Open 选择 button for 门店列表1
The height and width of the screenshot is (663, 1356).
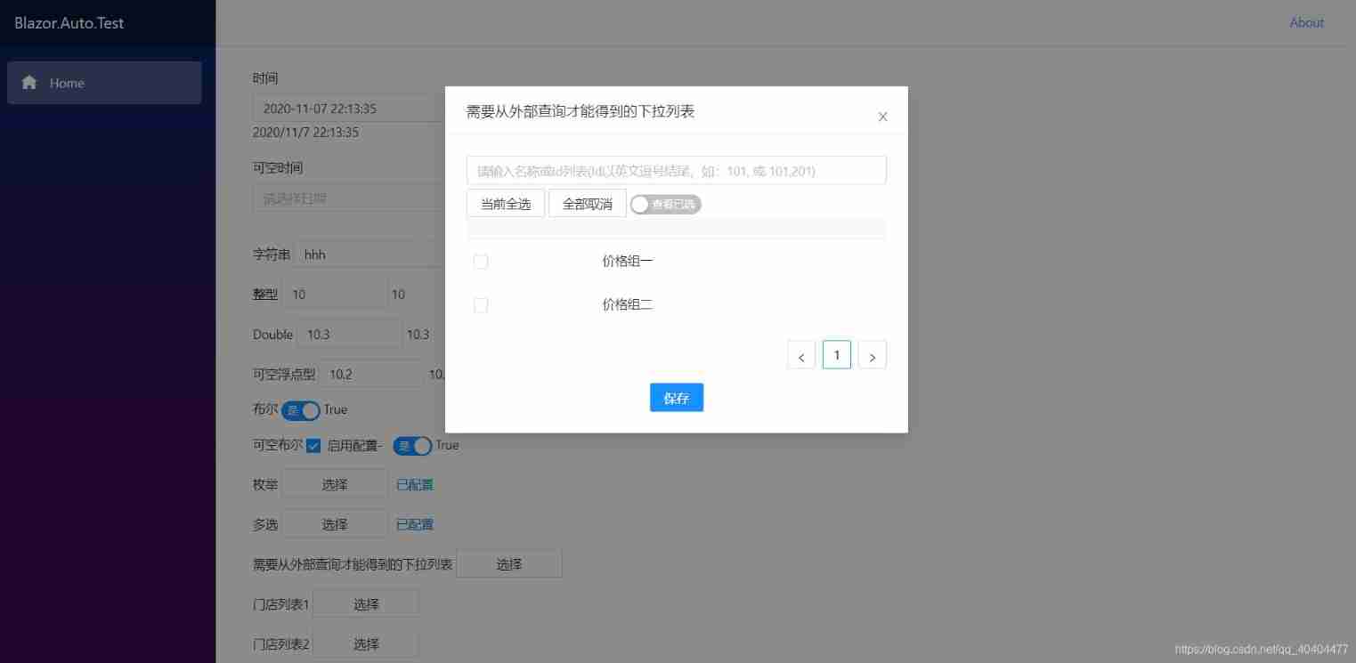click(366, 604)
